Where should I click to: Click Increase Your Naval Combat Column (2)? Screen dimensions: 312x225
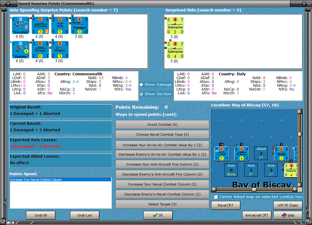click(162, 184)
